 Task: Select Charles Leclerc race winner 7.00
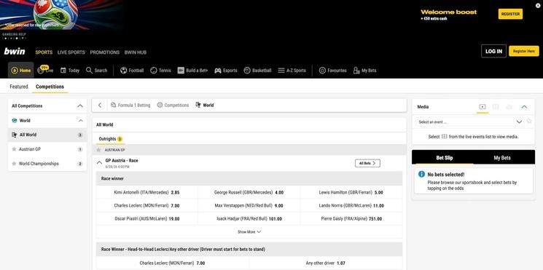click(147, 205)
